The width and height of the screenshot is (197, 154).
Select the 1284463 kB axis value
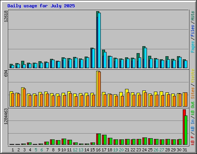pos(6,117)
